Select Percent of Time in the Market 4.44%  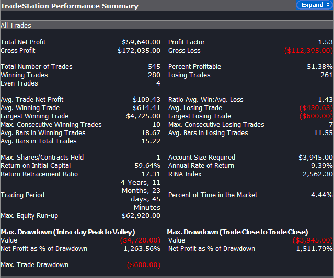pos(322,195)
